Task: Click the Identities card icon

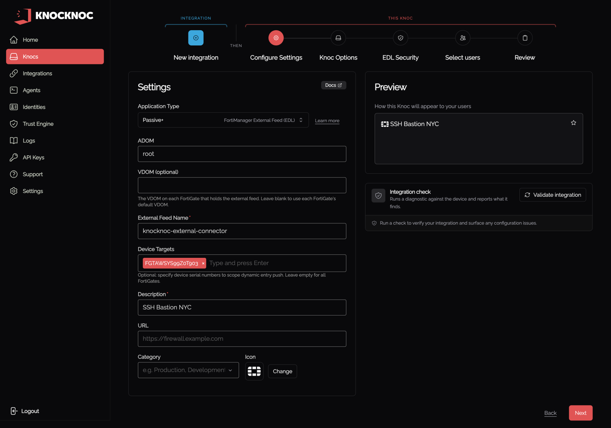Action: click(14, 107)
